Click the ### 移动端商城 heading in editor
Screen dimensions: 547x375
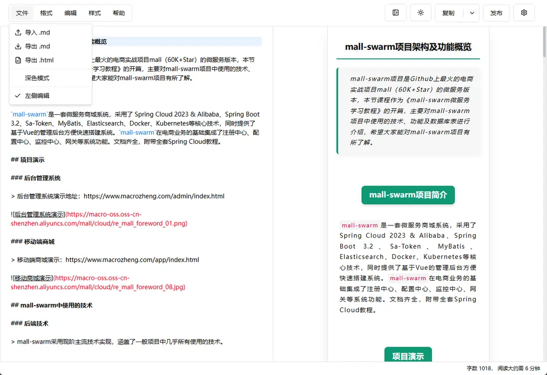[x=32, y=242]
